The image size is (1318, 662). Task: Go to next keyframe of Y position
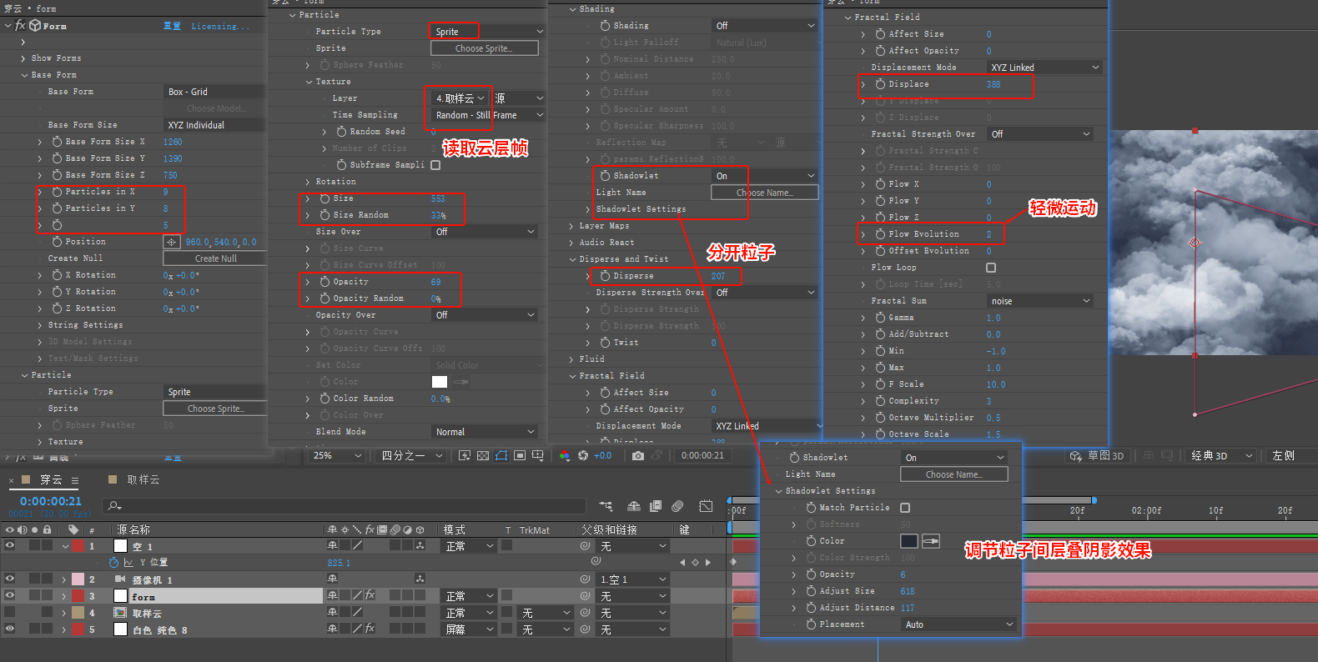[708, 563]
